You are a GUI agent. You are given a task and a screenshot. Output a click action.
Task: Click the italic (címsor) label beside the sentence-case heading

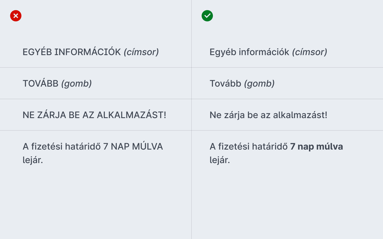[309, 52]
